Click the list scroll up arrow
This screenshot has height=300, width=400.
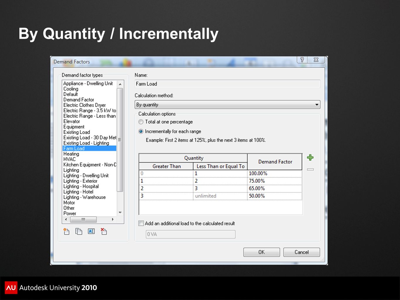point(120,84)
